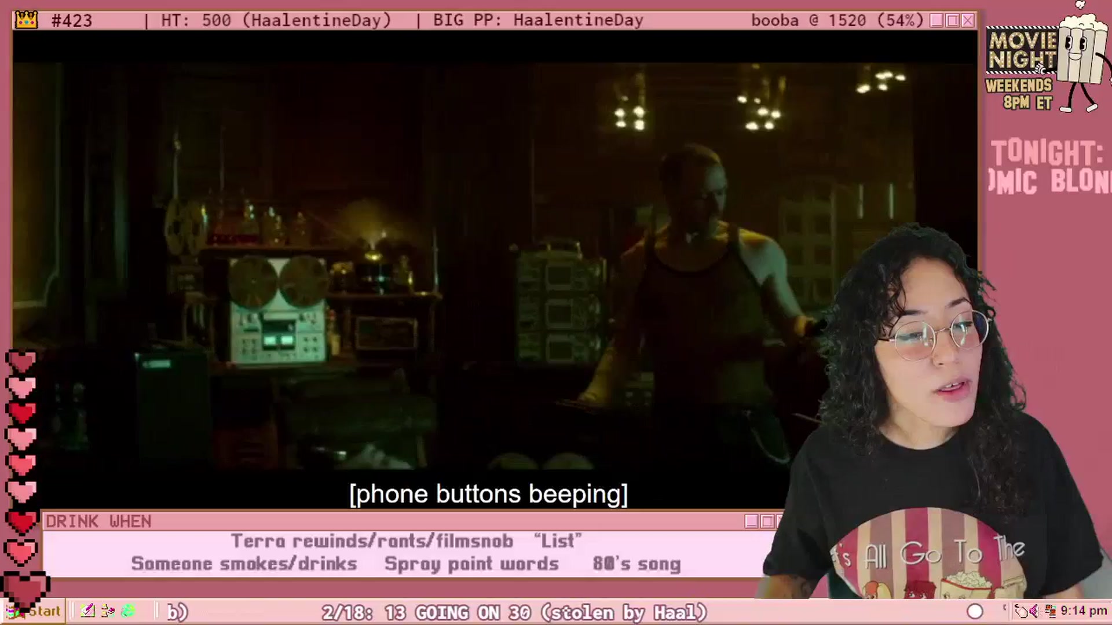Click 'booba @ 1520 (54%)' goal text
The width and height of the screenshot is (1112, 625).
coord(837,20)
